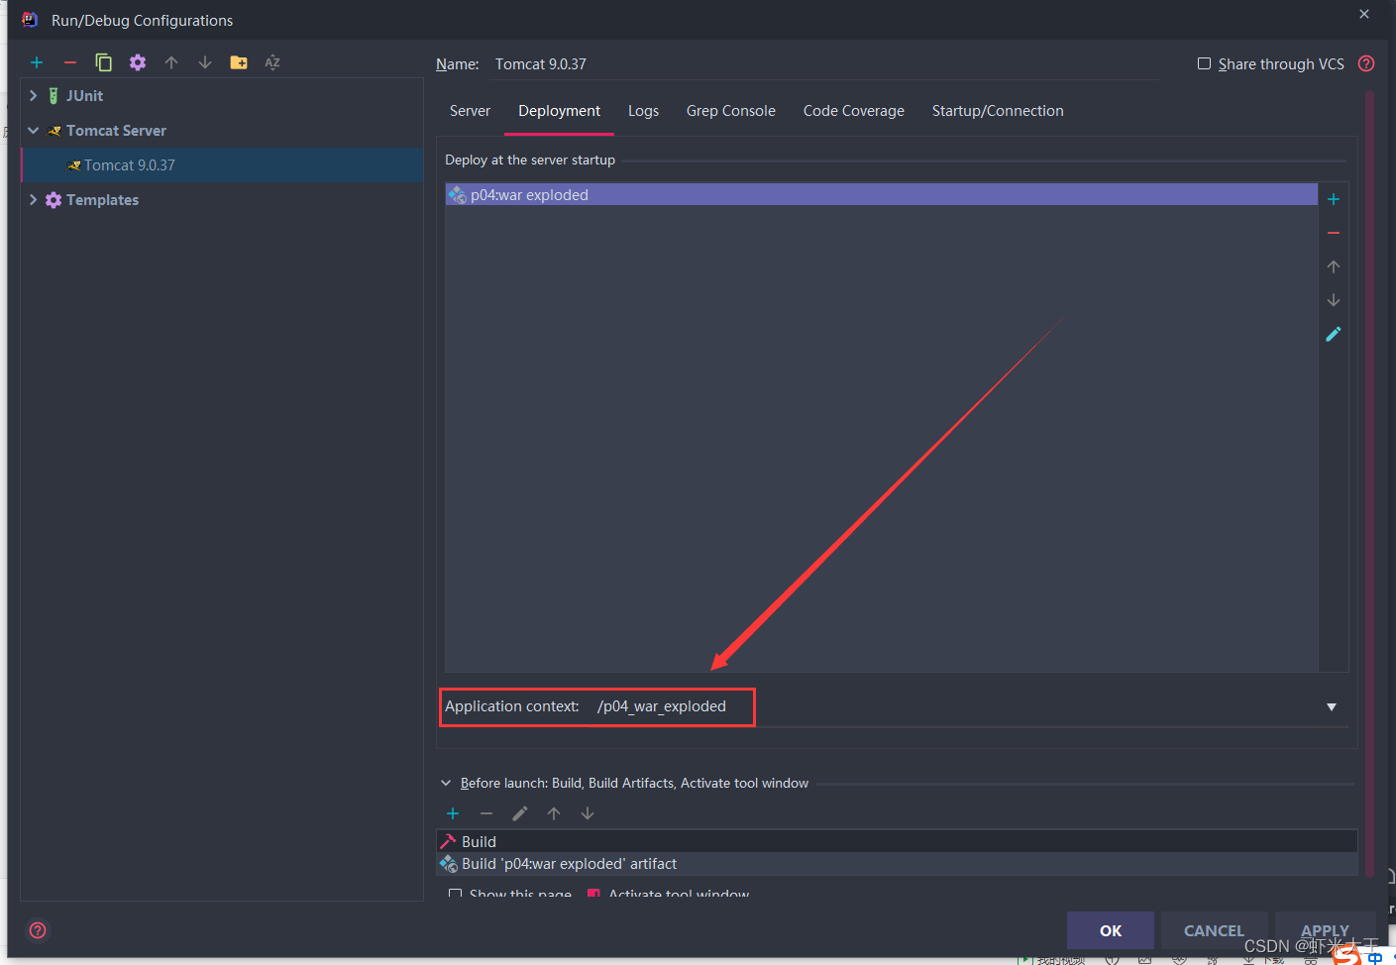Click the right-side vertical scrollbar
The height and width of the screenshot is (965, 1396).
click(1369, 482)
